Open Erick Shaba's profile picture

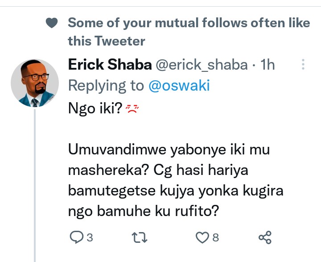[x=34, y=83]
